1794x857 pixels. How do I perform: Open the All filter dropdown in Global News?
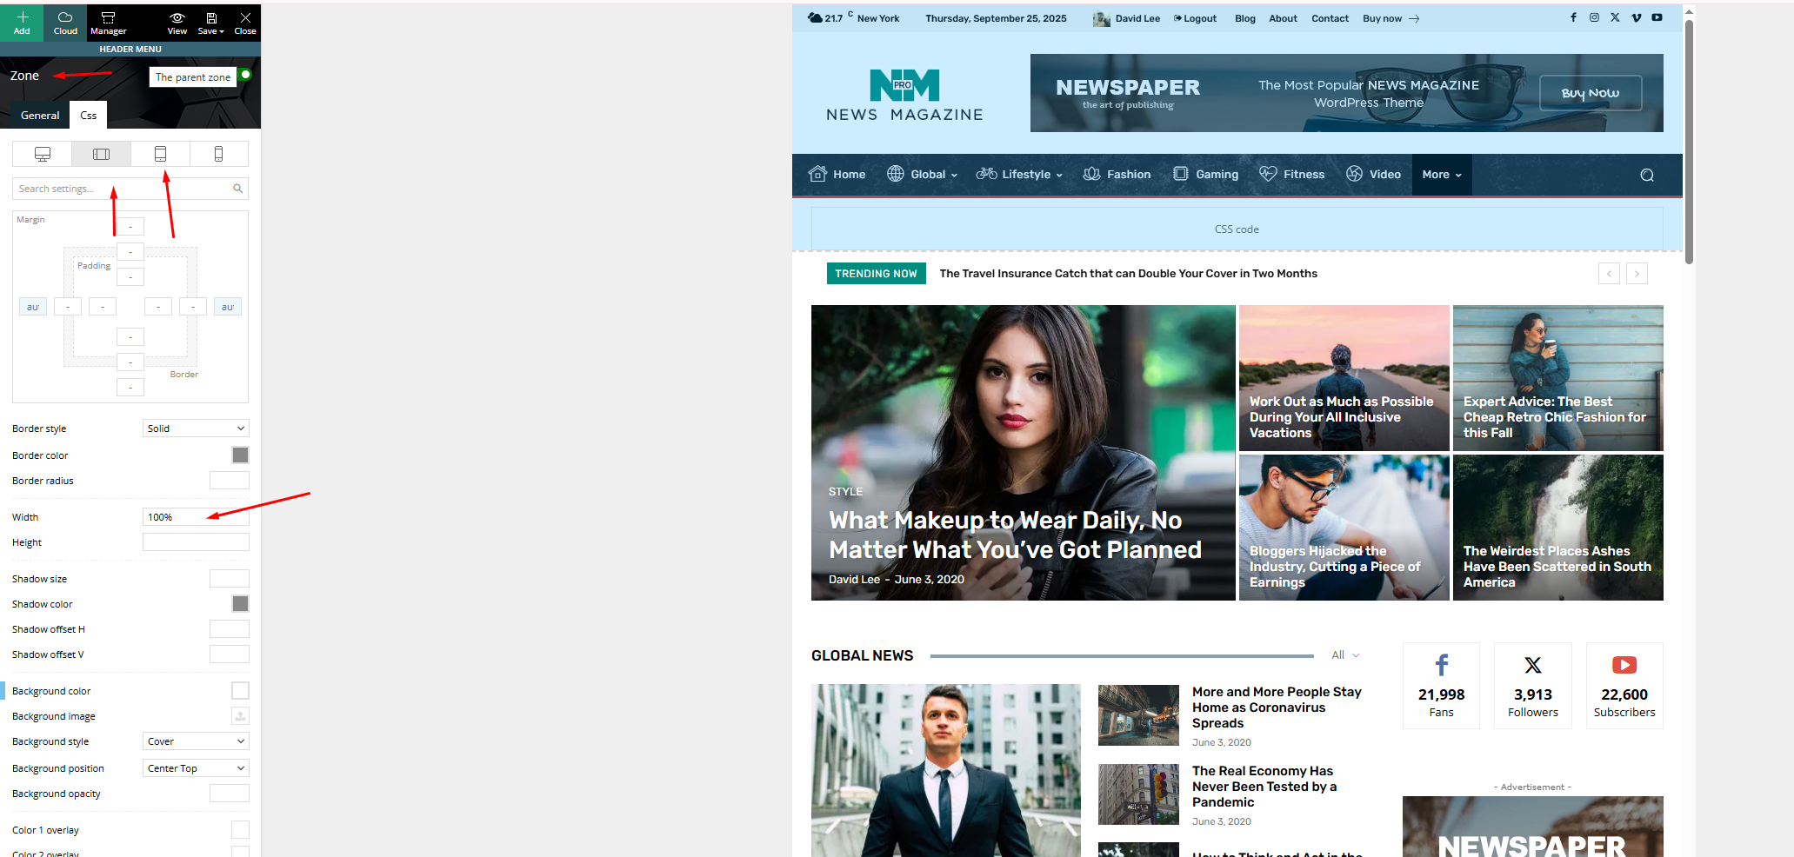(1345, 655)
